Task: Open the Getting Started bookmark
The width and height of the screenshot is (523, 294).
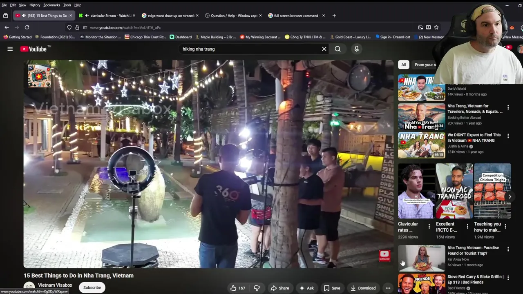Action: point(17,37)
